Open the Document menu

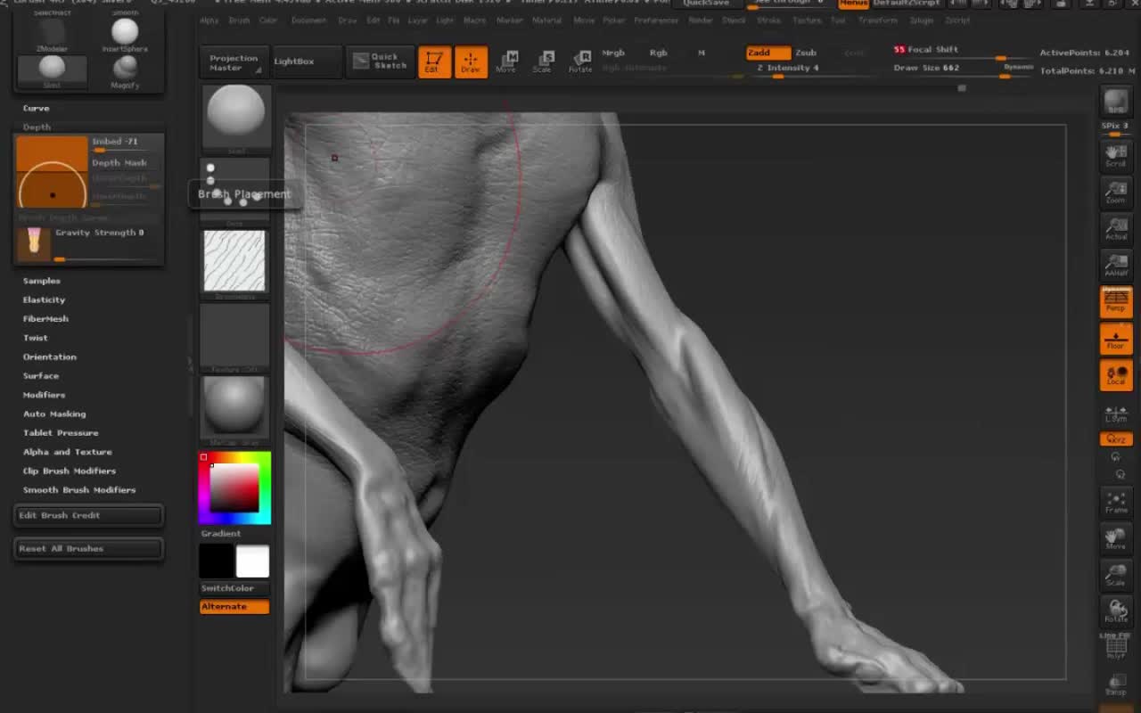point(308,20)
